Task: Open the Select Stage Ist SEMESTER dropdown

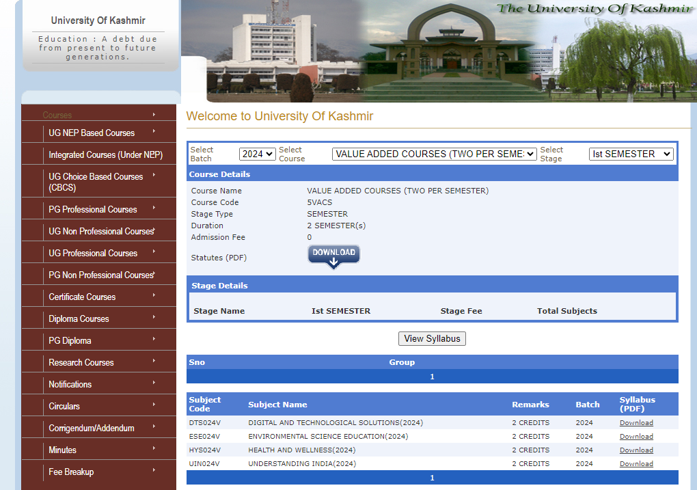Action: (631, 154)
